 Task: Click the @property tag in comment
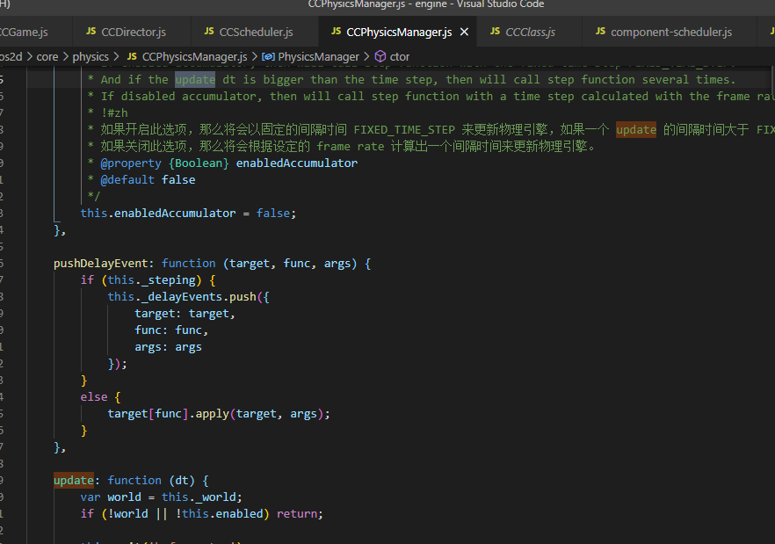pyautogui.click(x=131, y=163)
